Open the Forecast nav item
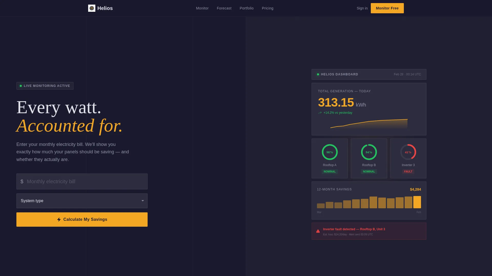The image size is (492, 276). point(224,8)
